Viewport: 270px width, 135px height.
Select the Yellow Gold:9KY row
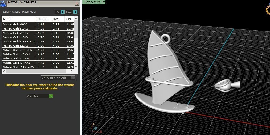point(38,24)
